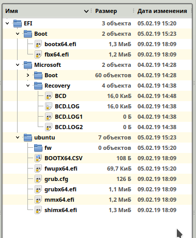
Task: Select the BCD.LOG text file icon
Action: click(49, 106)
